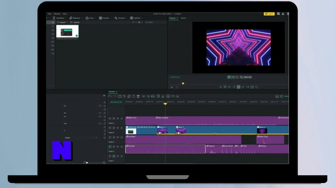Click the Undo icon in timeline toolbar
Image resolution: width=335 pixels, height=188 pixels.
[x=110, y=96]
